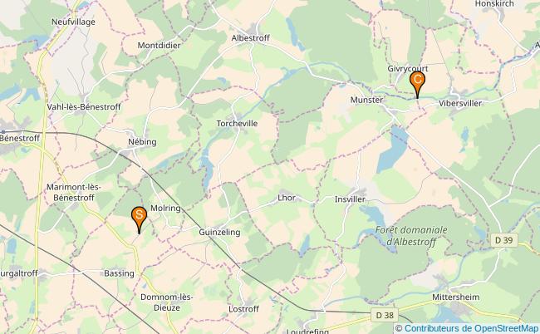Click the Nébing village label
The height and width of the screenshot is (334, 540).
tap(142, 142)
